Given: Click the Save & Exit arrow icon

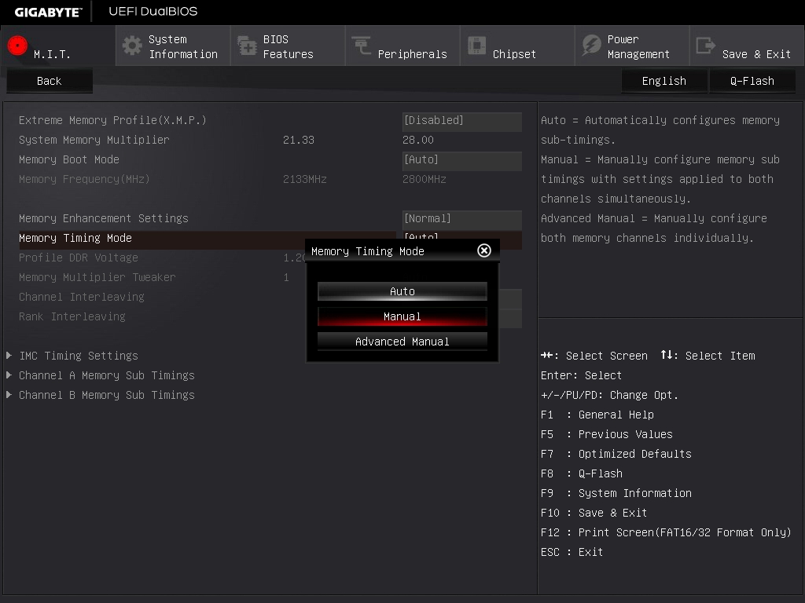Looking at the screenshot, I should pyautogui.click(x=705, y=46).
